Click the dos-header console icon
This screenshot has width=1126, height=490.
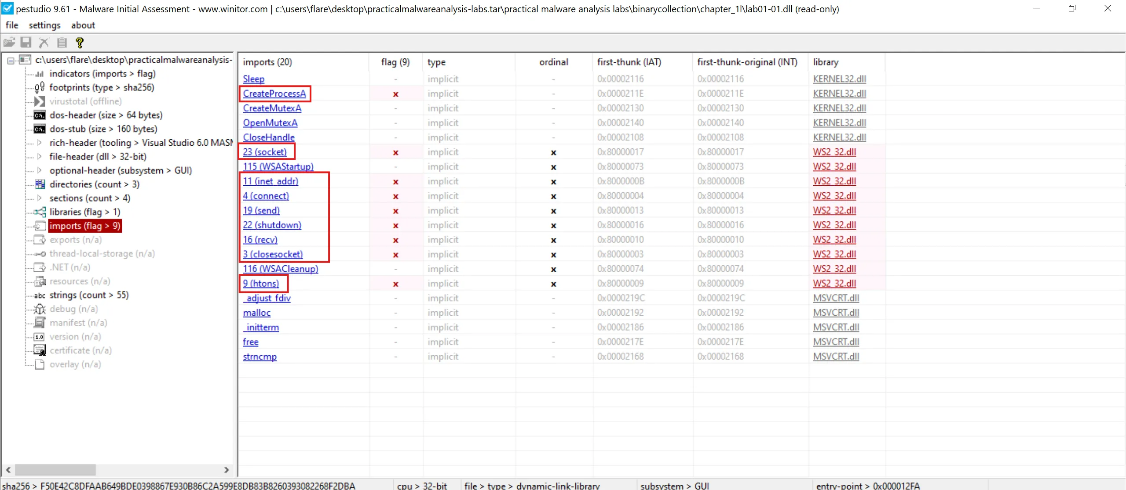click(40, 115)
